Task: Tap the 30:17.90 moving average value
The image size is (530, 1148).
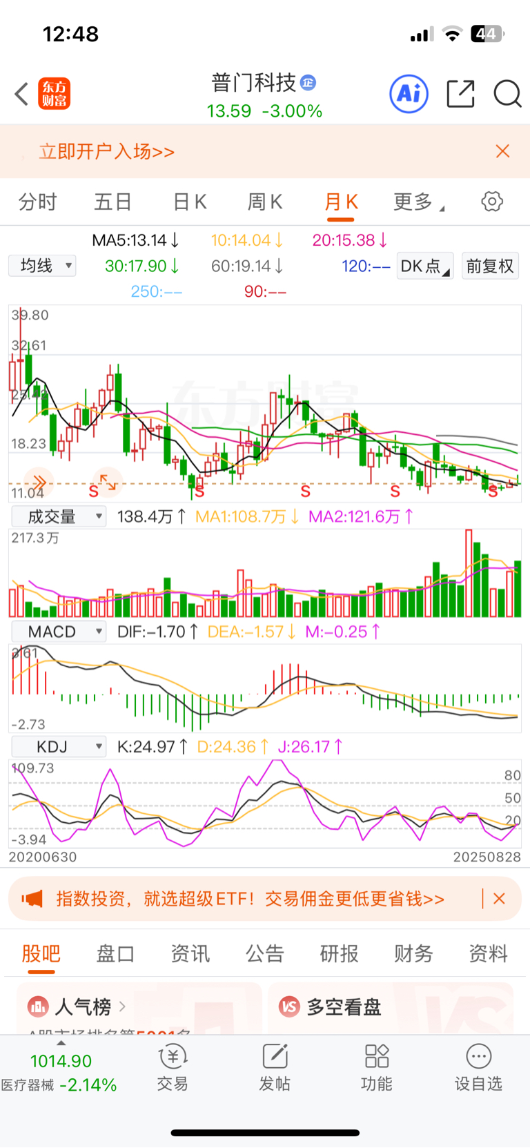Action: pyautogui.click(x=142, y=266)
